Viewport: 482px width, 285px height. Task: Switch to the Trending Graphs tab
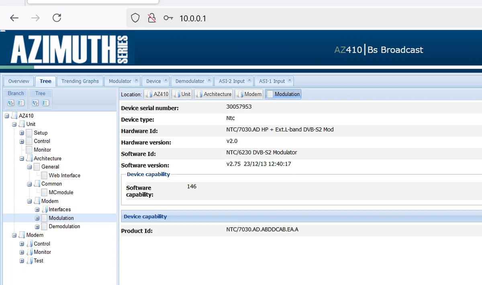coord(80,81)
